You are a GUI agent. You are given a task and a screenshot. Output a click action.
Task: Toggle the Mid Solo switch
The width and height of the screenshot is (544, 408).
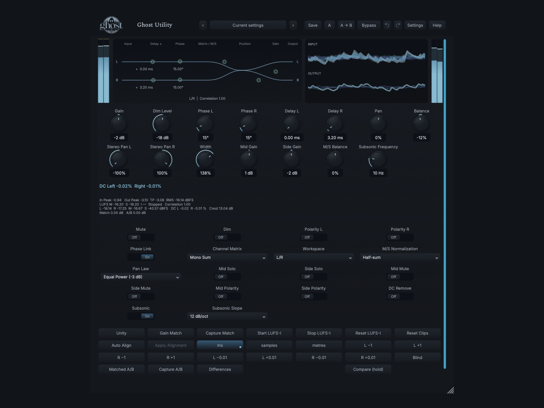point(227,277)
